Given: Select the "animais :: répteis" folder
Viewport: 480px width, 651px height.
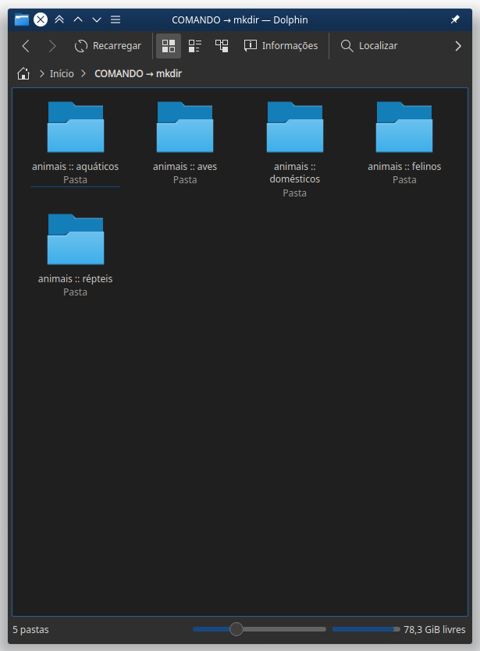Looking at the screenshot, I should (x=76, y=240).
